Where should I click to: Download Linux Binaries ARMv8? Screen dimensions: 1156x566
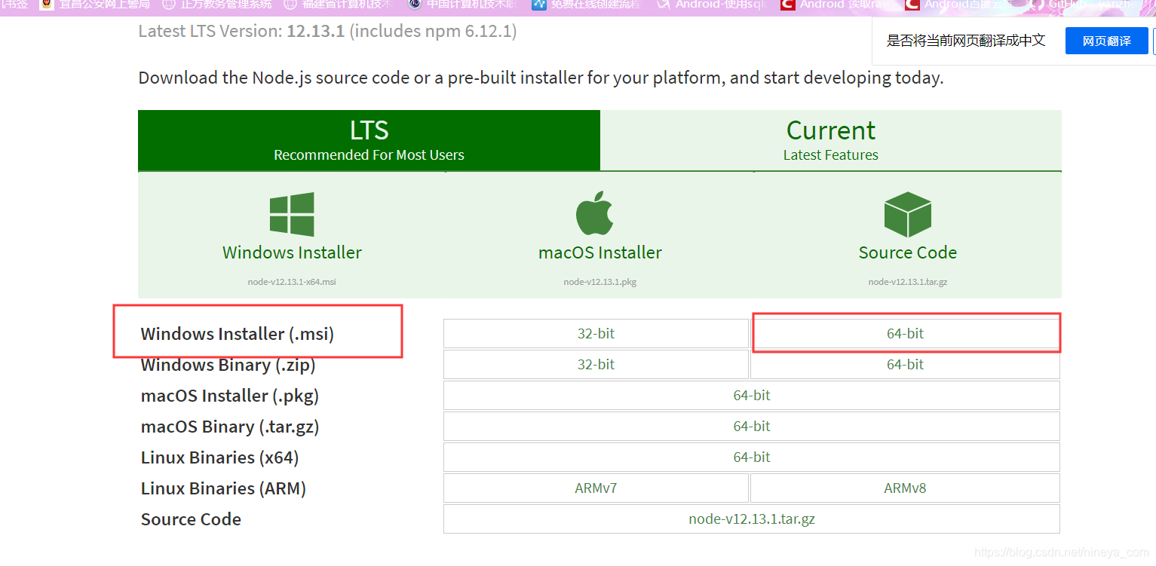point(905,488)
